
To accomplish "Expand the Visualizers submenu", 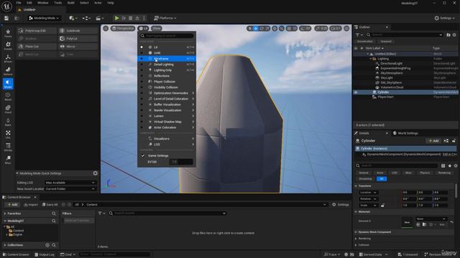I will [x=167, y=138].
